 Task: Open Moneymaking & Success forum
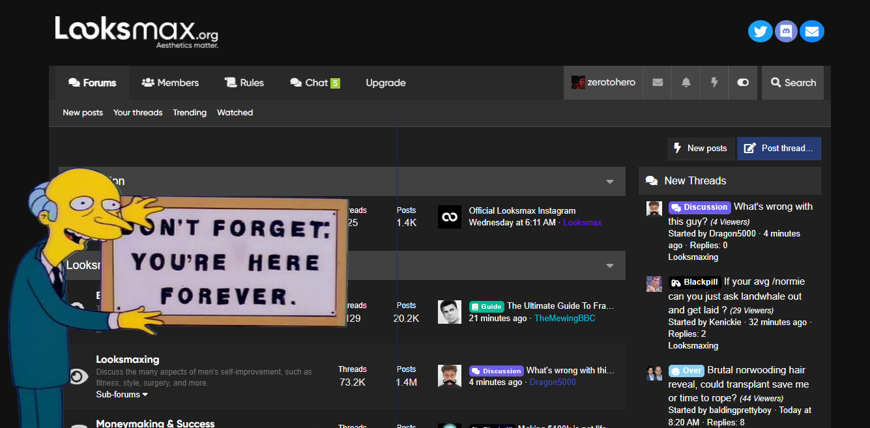(x=155, y=423)
